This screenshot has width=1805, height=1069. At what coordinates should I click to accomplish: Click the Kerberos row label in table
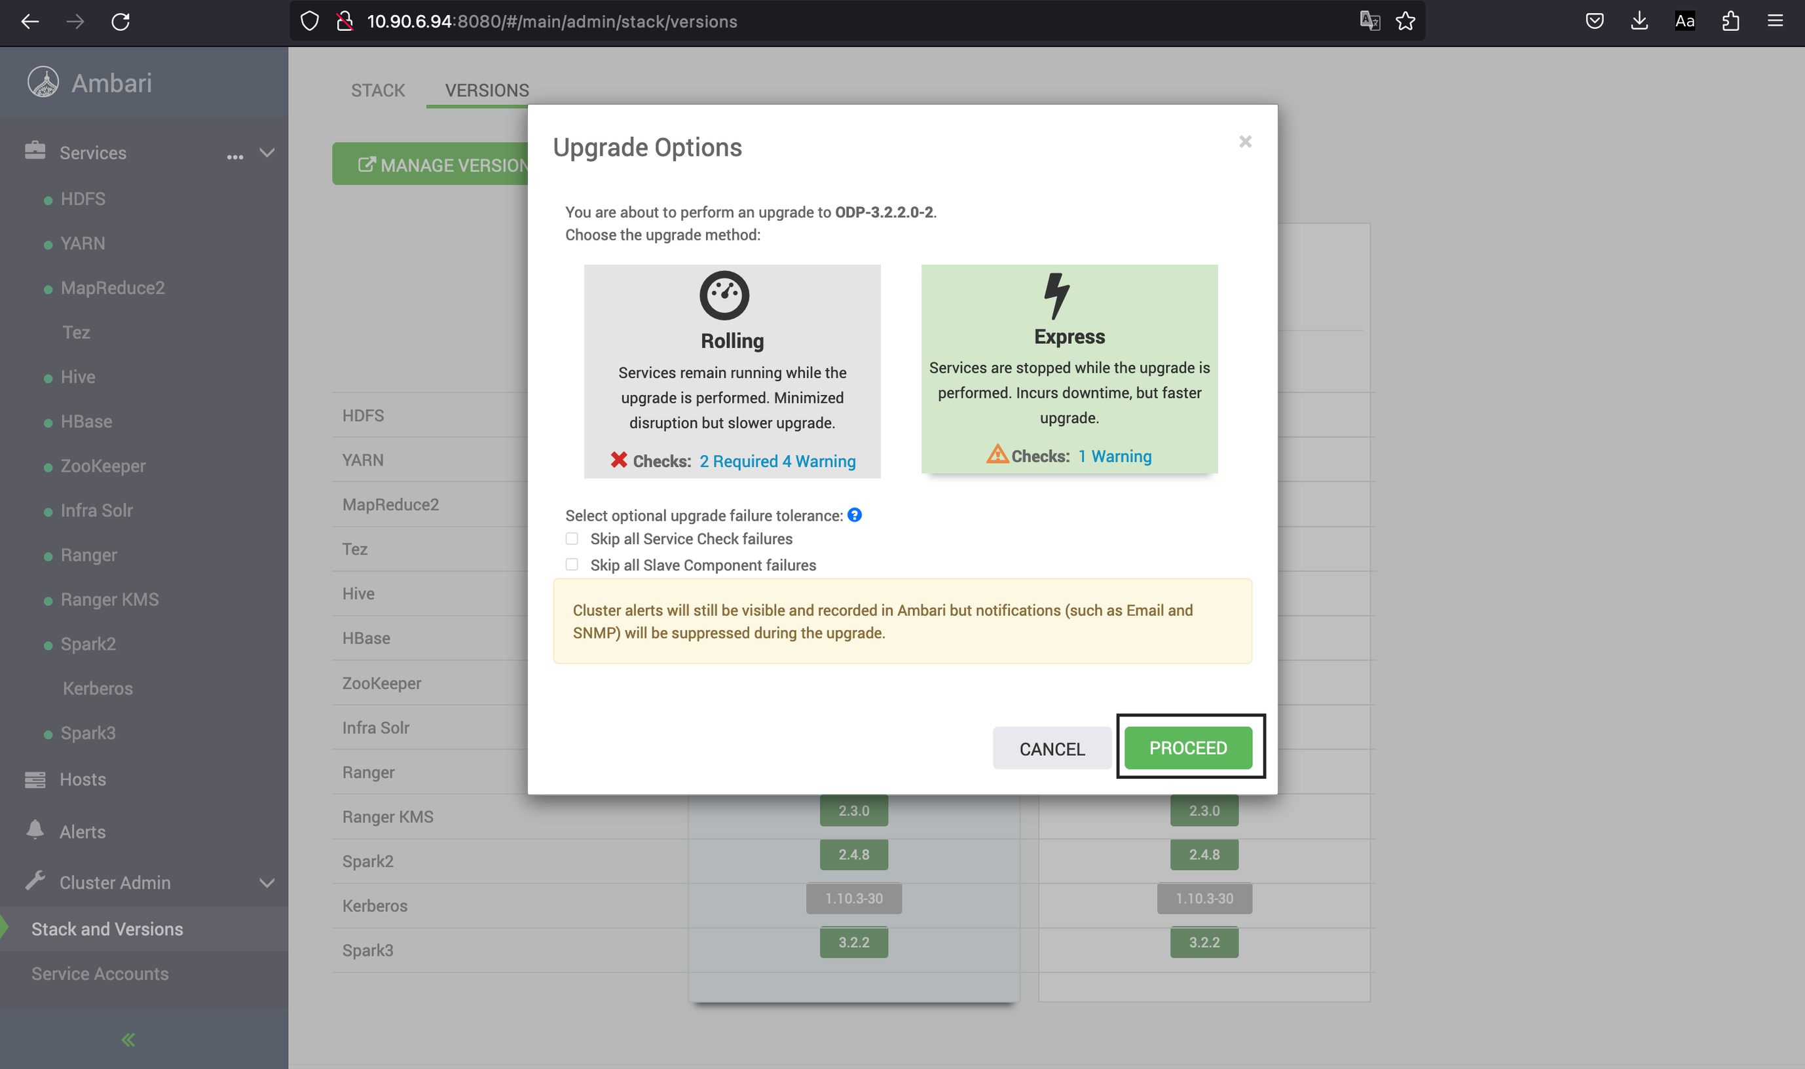pos(375,906)
